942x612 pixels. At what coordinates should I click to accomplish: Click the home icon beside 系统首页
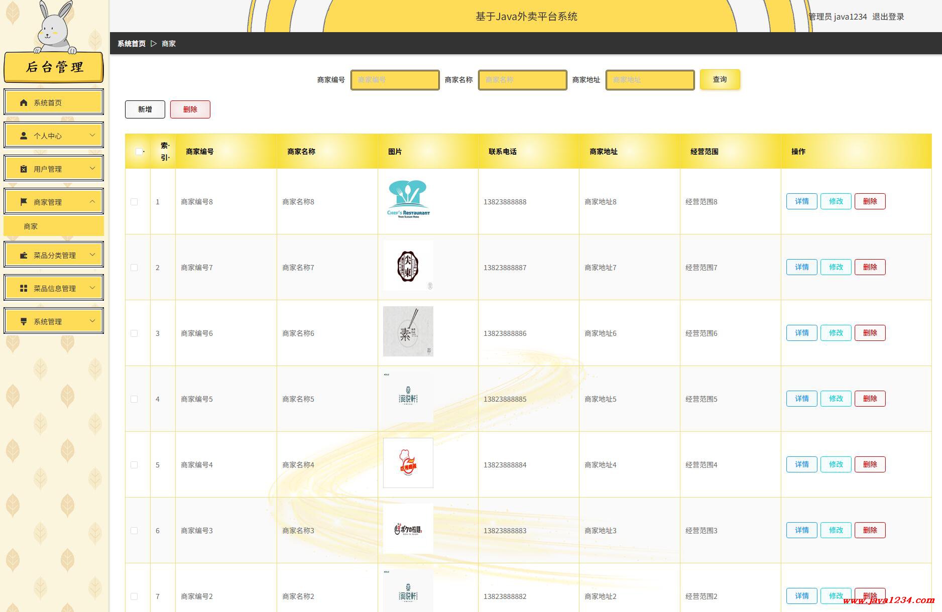pyautogui.click(x=24, y=102)
